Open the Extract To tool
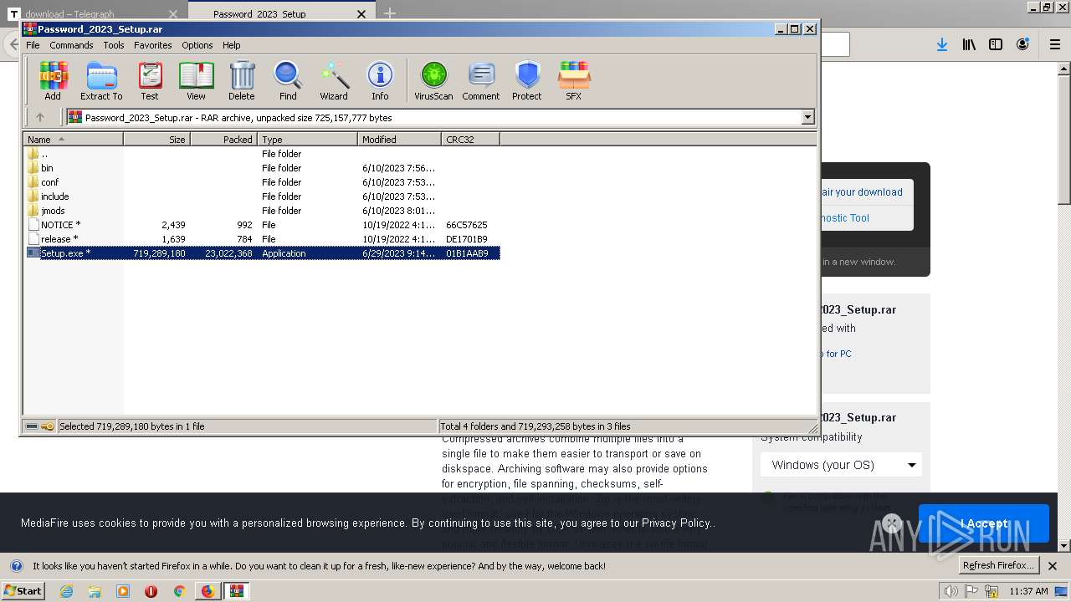Image resolution: width=1071 pixels, height=602 pixels. 101,81
